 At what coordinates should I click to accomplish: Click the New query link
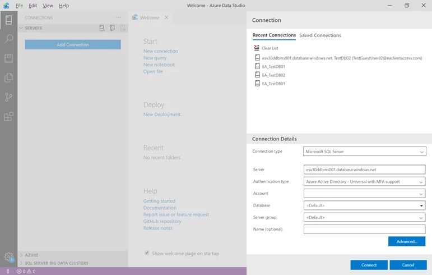(155, 58)
